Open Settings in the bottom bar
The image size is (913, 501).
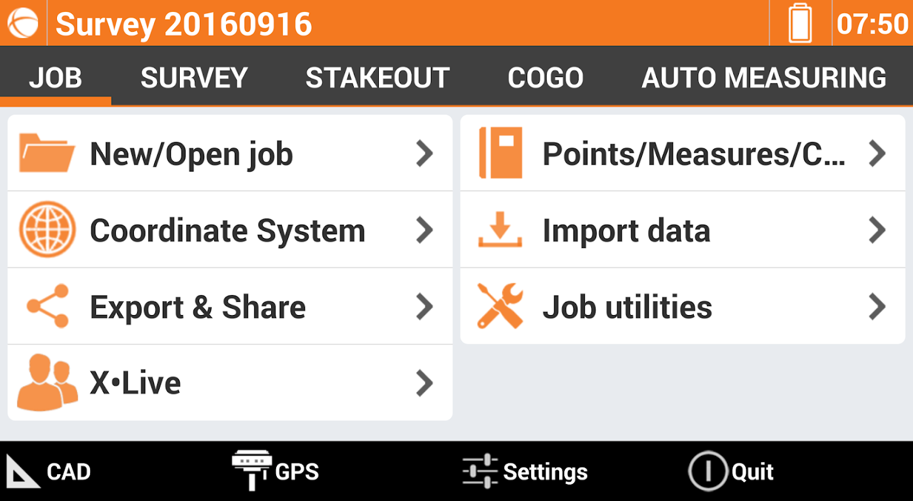coord(525,472)
